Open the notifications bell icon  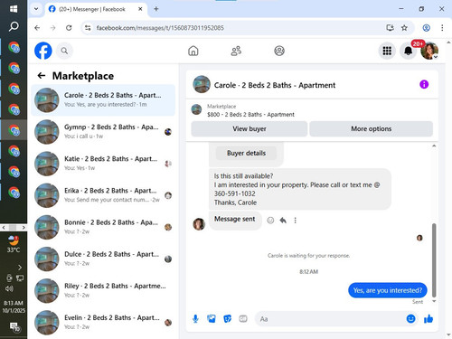409,51
